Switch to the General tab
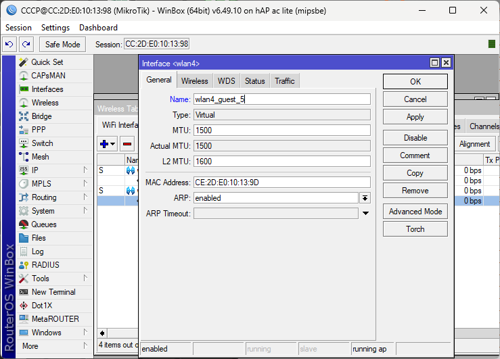 [159, 80]
